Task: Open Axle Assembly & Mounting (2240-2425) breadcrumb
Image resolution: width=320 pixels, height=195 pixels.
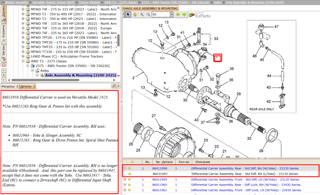Action: [x=255, y=2]
